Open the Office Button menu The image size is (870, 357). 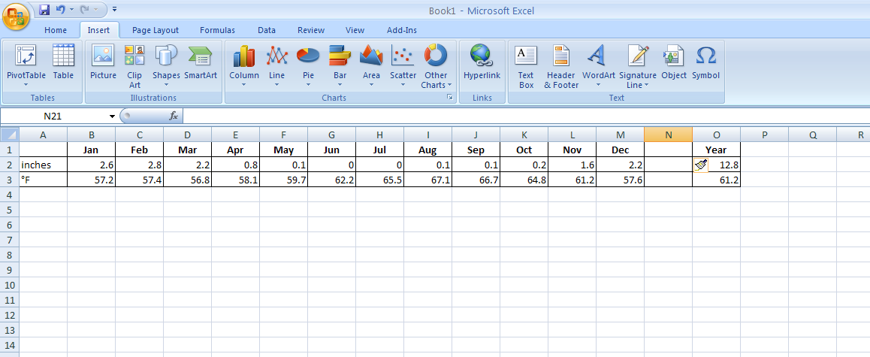(x=17, y=17)
